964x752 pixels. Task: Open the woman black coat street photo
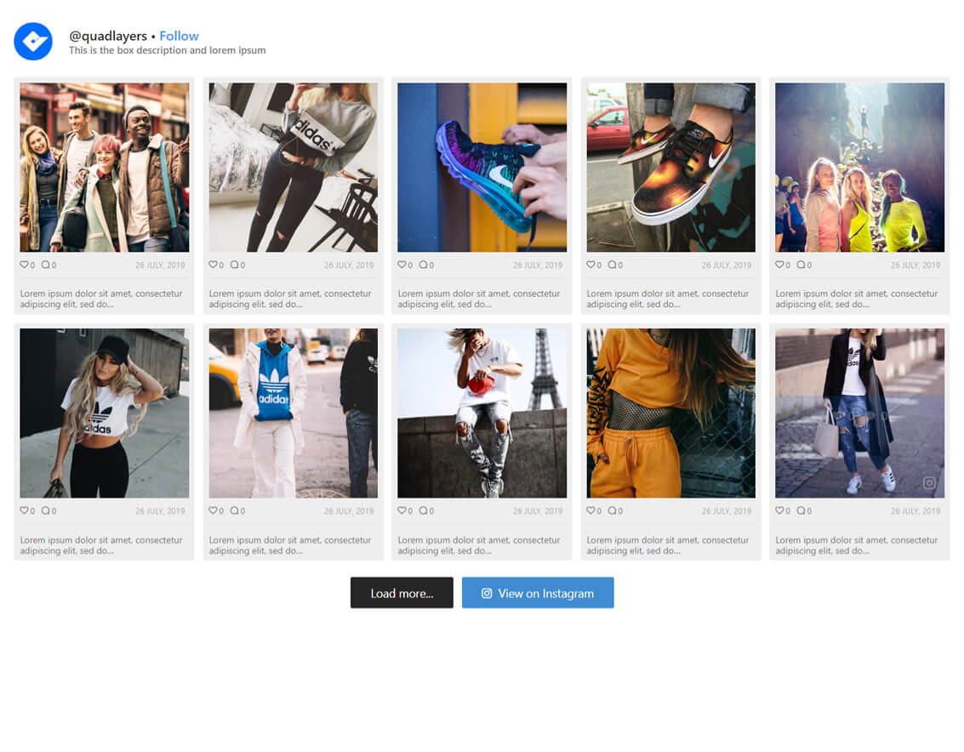click(x=859, y=413)
